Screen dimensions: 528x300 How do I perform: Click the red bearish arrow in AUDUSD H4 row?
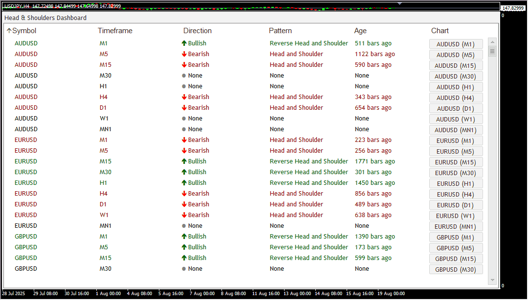(184, 97)
